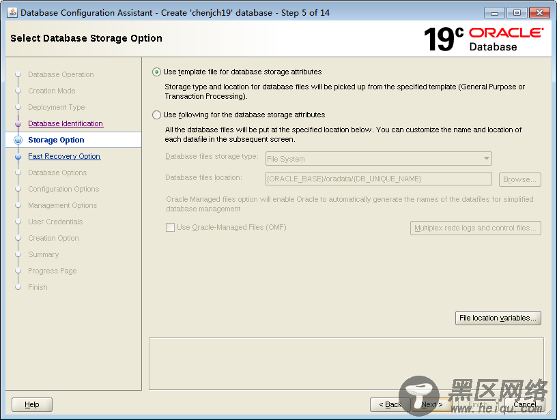Click the Creation Mode step
The height and width of the screenshot is (420, 557).
(x=52, y=91)
